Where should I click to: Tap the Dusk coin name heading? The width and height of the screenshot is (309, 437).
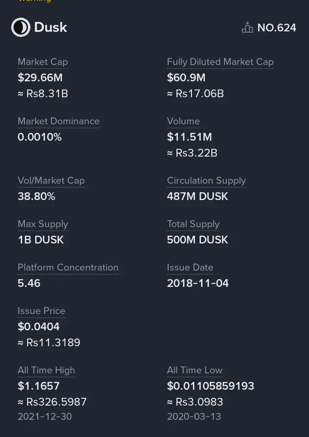(x=50, y=28)
